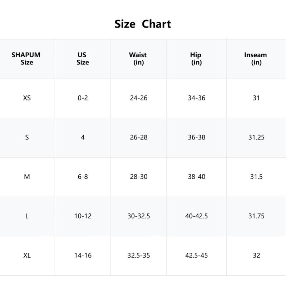The image size is (286, 286).
Task: Click the XS size cell
Action: [27, 98]
